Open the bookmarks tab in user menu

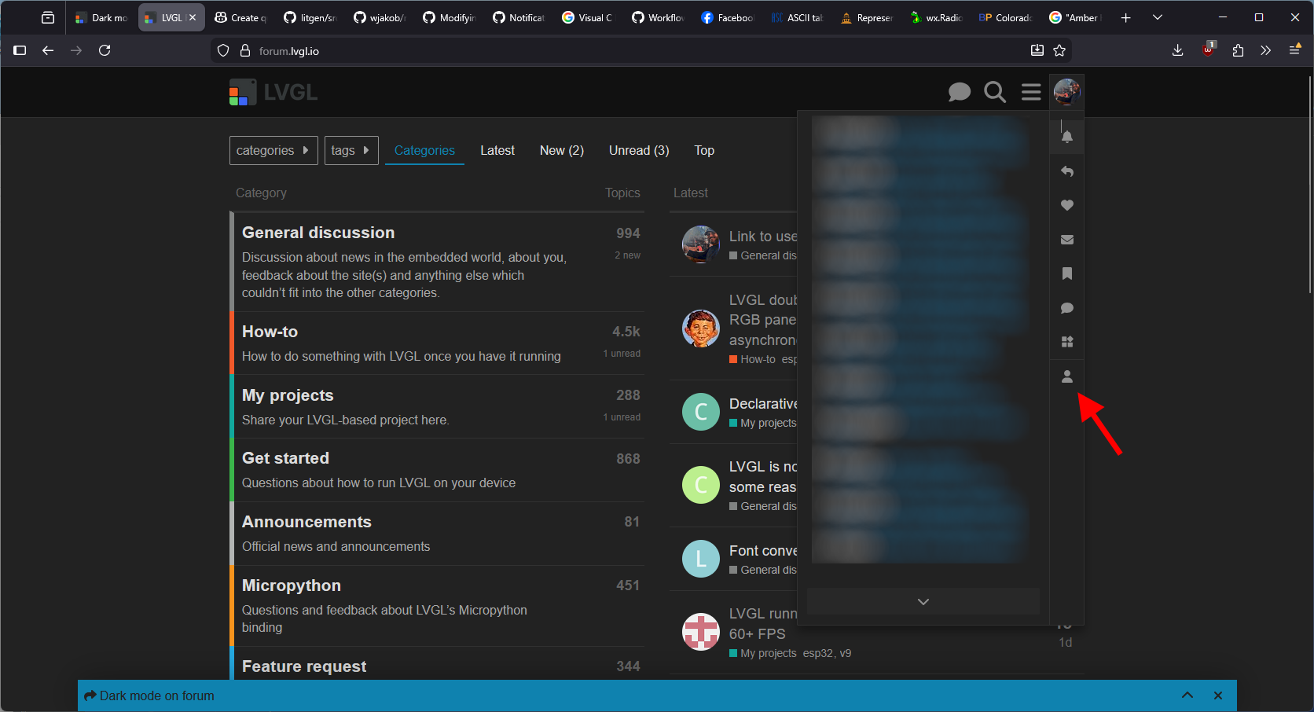click(x=1066, y=273)
